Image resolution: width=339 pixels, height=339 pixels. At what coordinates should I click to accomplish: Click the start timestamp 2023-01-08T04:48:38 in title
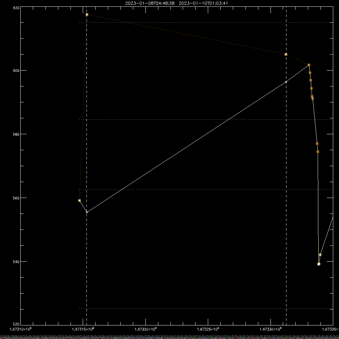coord(150,3)
